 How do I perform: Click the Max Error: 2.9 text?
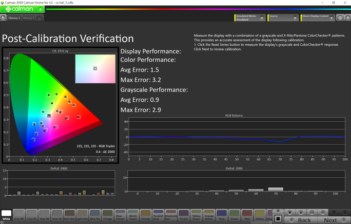coord(141,110)
